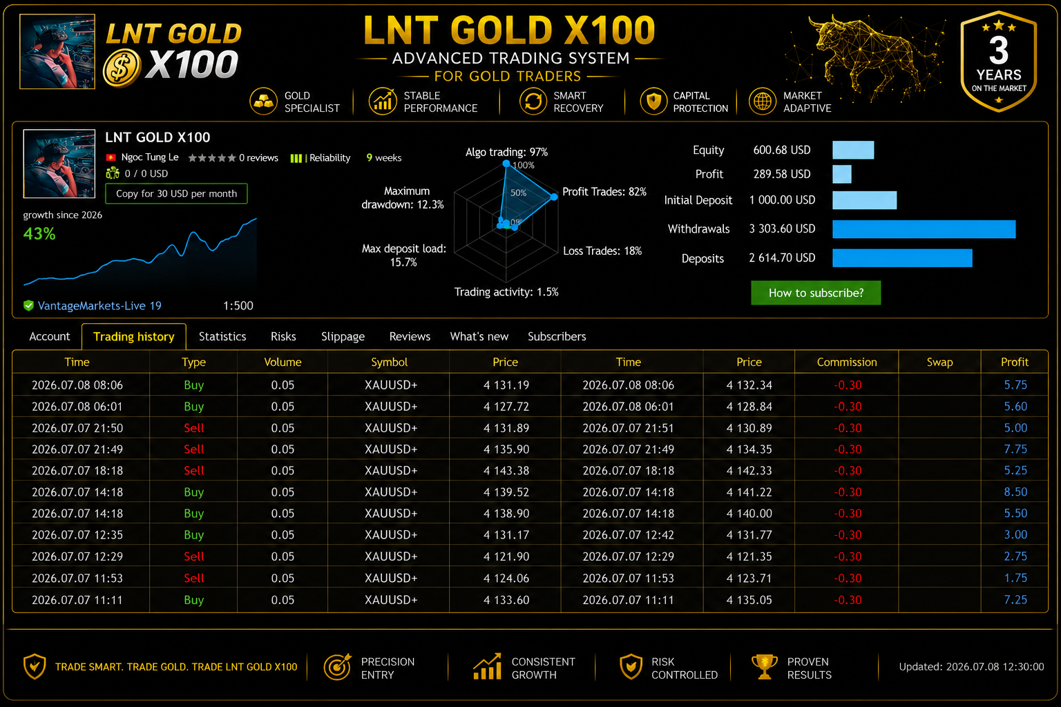This screenshot has width=1061, height=707.
Task: Click the Symbol column header
Action: pos(389,362)
